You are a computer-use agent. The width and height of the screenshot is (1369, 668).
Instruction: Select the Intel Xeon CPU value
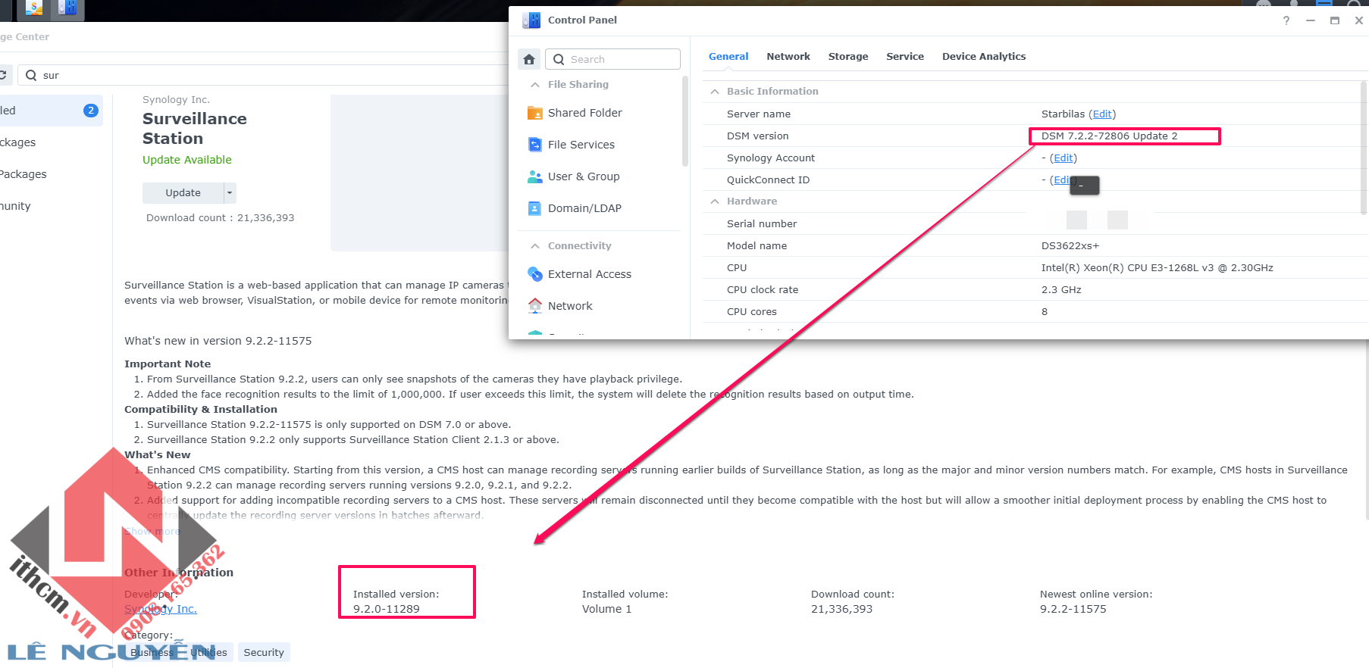click(x=1157, y=268)
